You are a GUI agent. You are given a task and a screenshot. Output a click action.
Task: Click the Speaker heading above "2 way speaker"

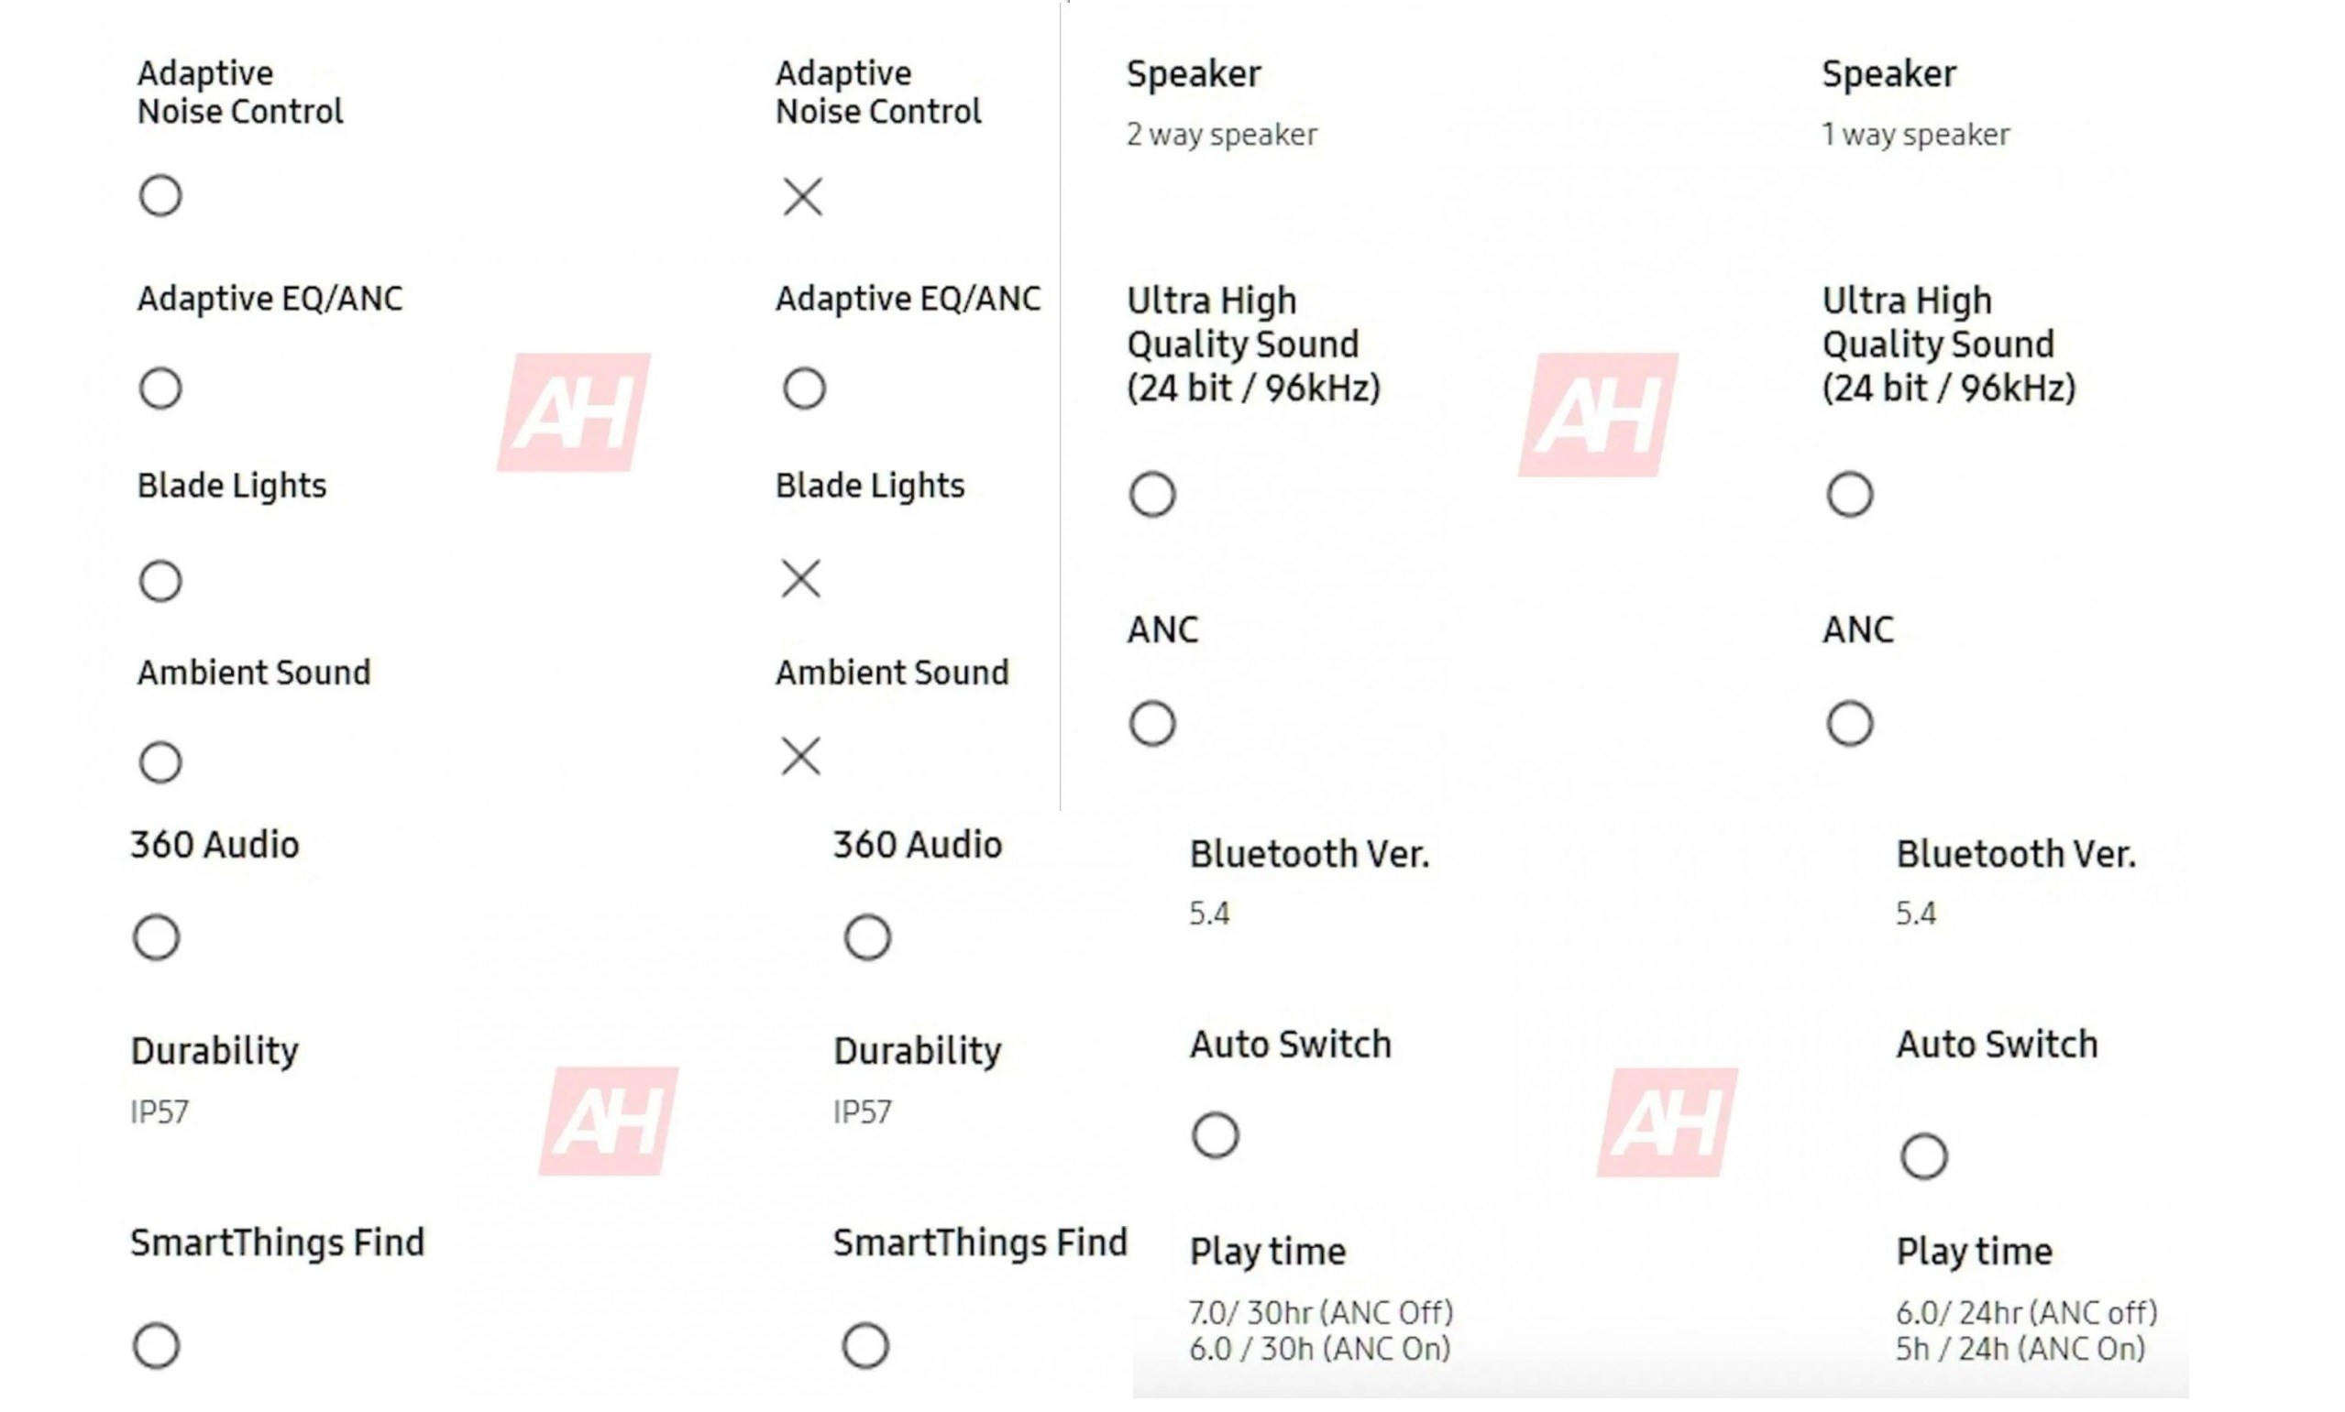pos(1194,74)
